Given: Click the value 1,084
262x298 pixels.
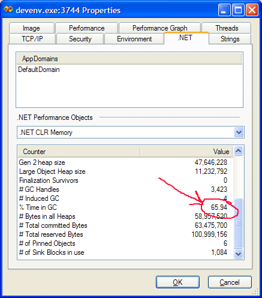Looking at the screenshot, I should point(219,252).
